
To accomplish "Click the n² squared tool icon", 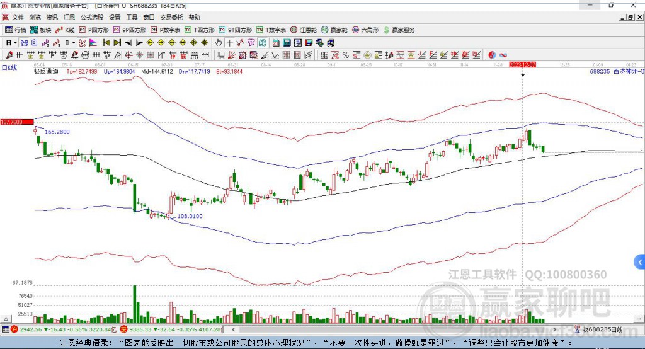I will tap(107, 55).
